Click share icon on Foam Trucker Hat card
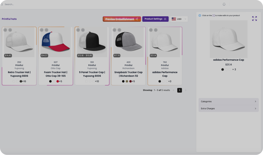The image size is (263, 155). click(42, 30)
